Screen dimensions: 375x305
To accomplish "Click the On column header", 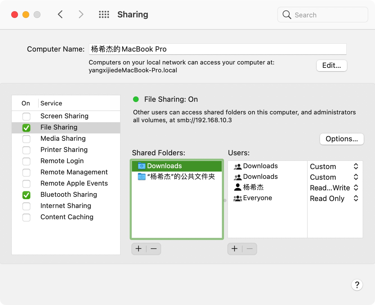I will (26, 103).
